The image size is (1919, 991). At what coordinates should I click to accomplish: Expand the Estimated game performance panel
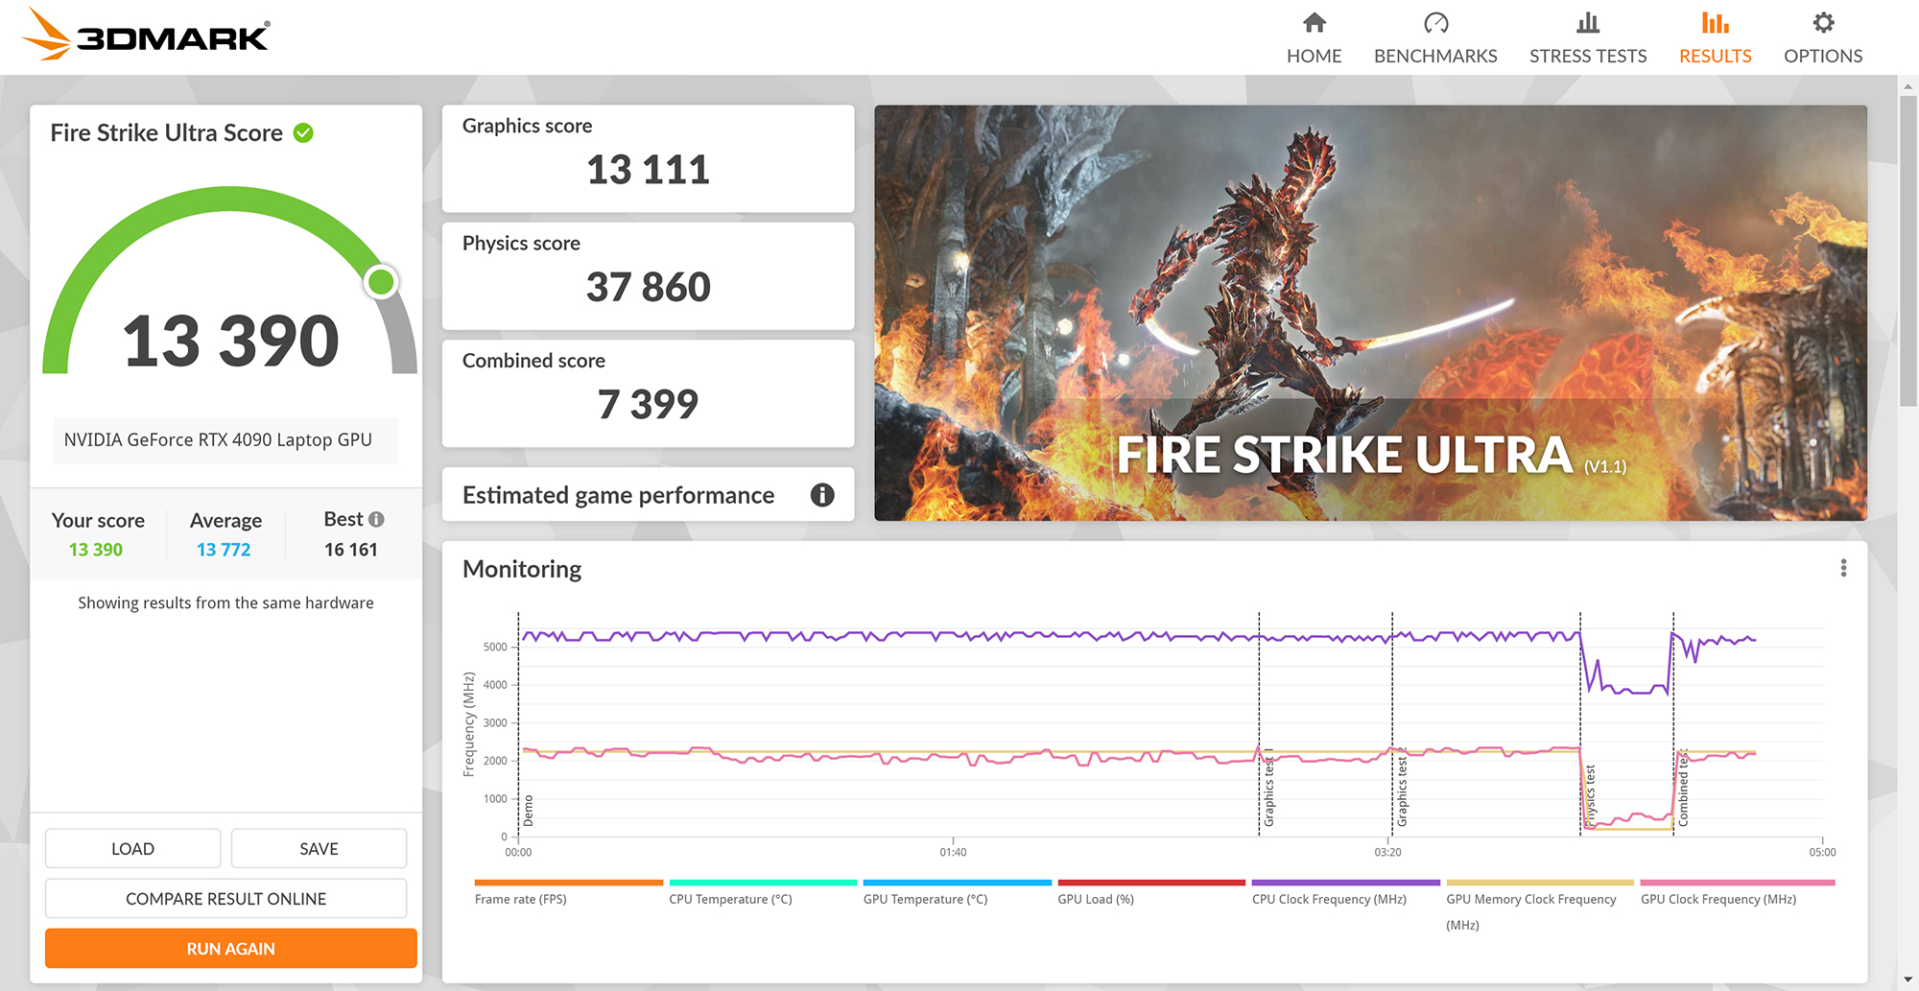pyautogui.click(x=618, y=495)
